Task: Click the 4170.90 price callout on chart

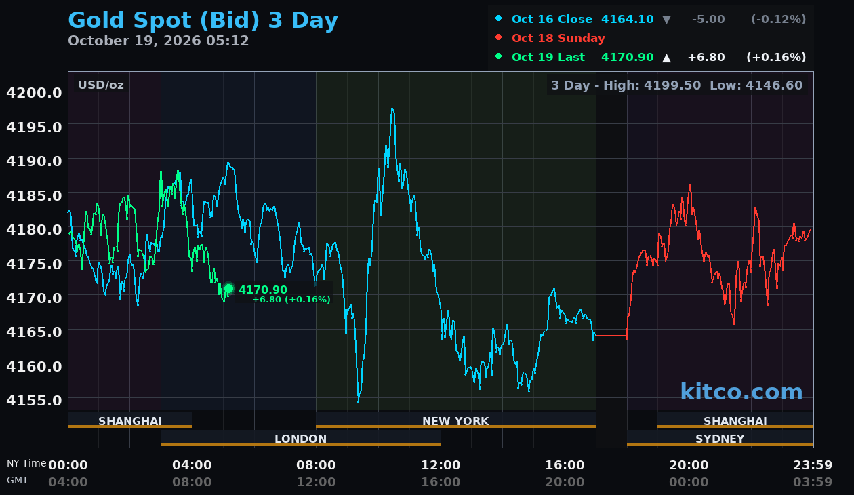Action: tap(263, 290)
